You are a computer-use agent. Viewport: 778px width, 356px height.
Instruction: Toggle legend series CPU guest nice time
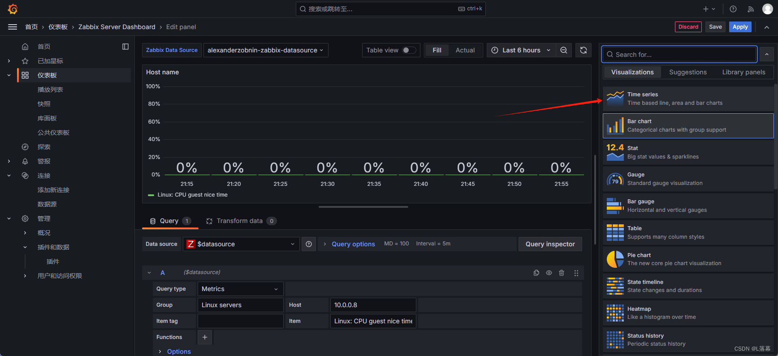point(192,195)
